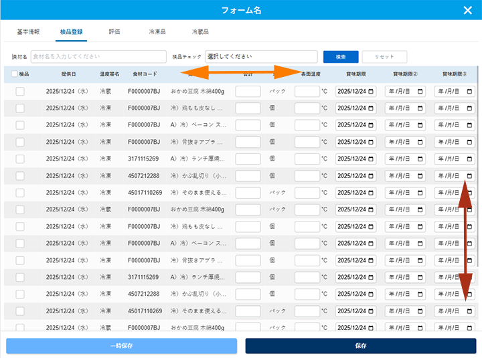Image resolution: width=482 pixels, height=358 pixels.
Task: Close the フォーム名 dialog with X
Action: click(467, 11)
